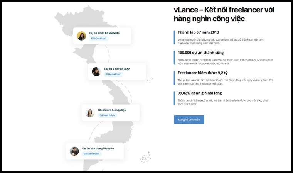Click paragraph starting Hàng nghìn doanh nghiệp
Image resolution: width=293 pixels, height=173 pixels.
pos(226,62)
